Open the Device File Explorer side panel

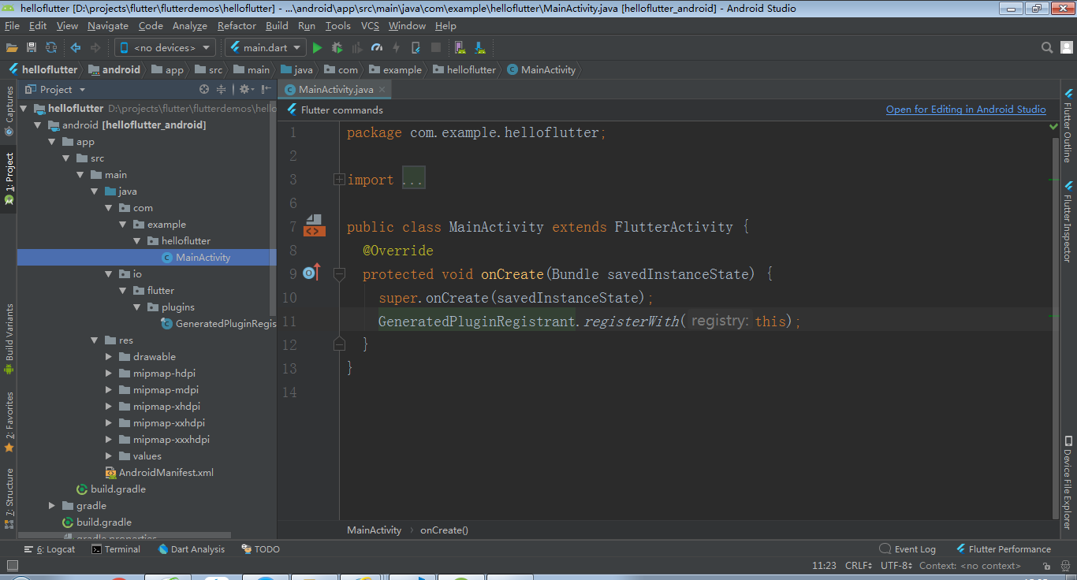1068,483
